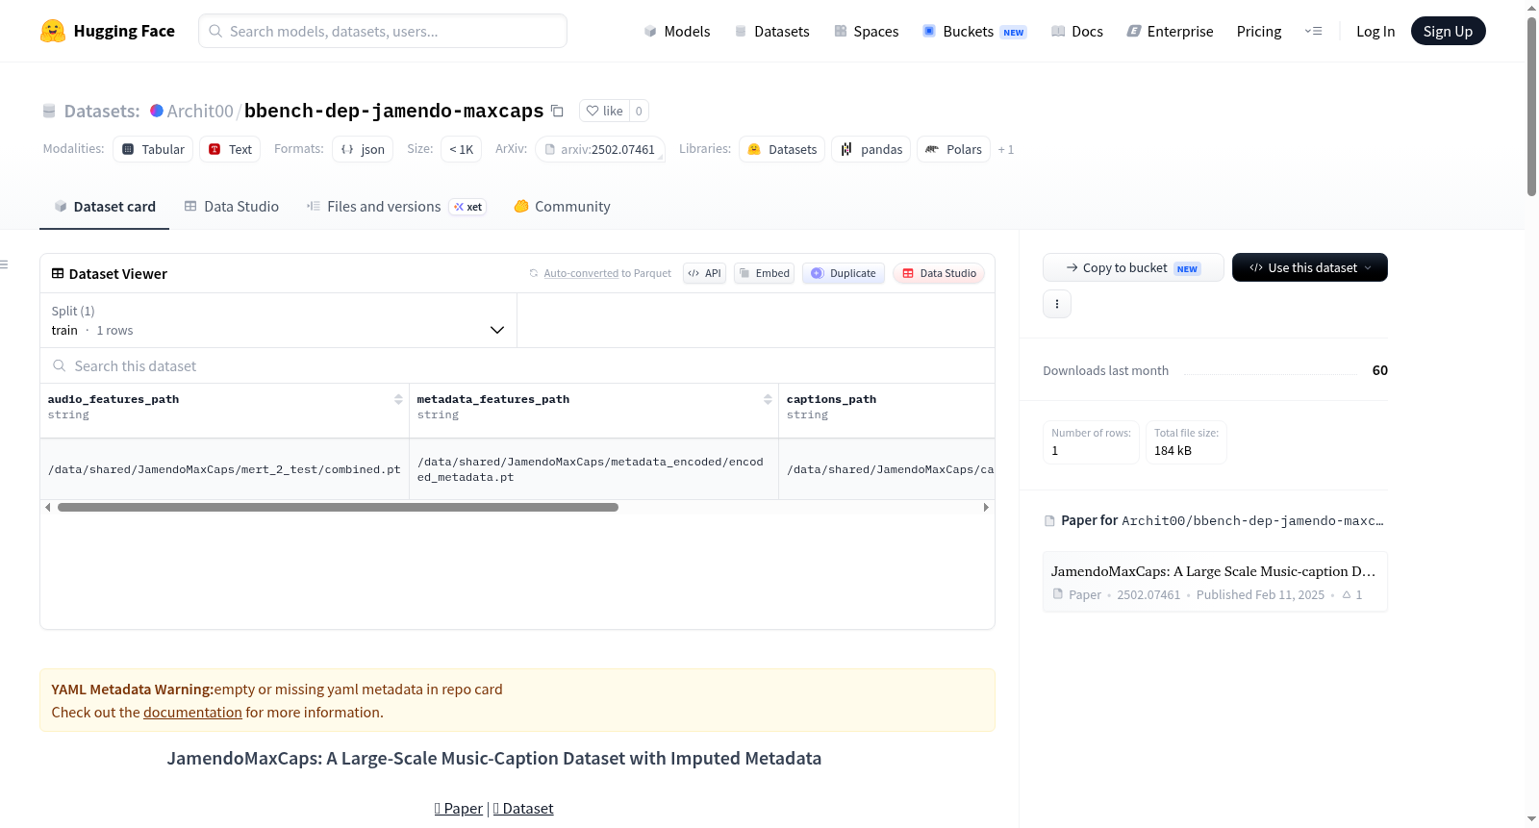Click the heart like button

tap(604, 111)
